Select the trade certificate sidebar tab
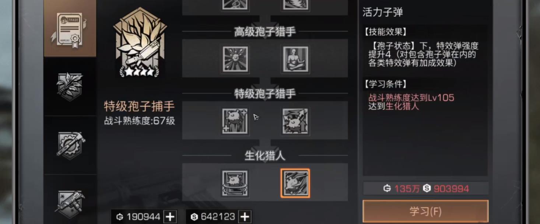 point(70,28)
